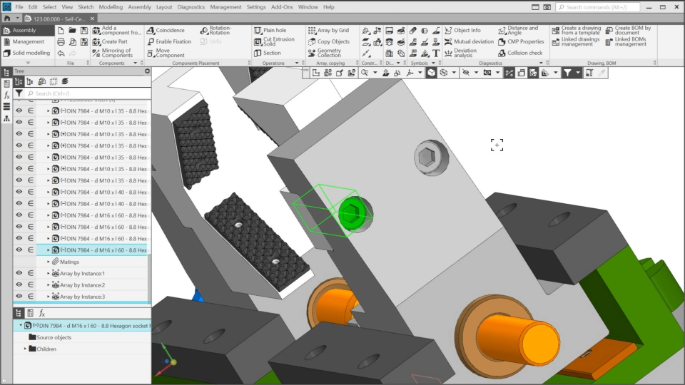Click the Search commands field
Screen dimensions: 685x385
pyautogui.click(x=598, y=7)
